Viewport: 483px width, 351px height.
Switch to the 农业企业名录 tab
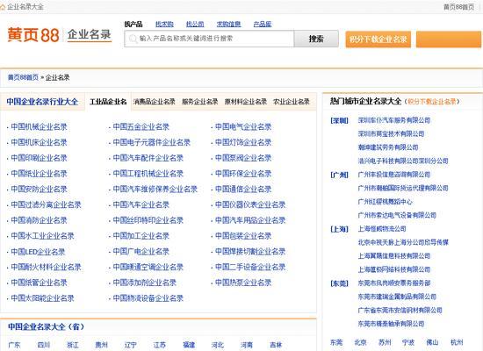click(292, 102)
